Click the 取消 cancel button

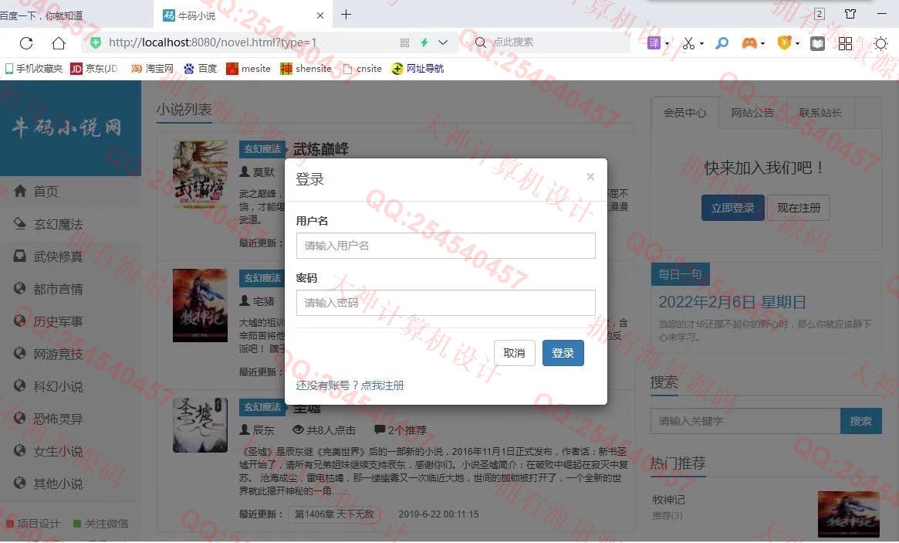pyautogui.click(x=514, y=353)
